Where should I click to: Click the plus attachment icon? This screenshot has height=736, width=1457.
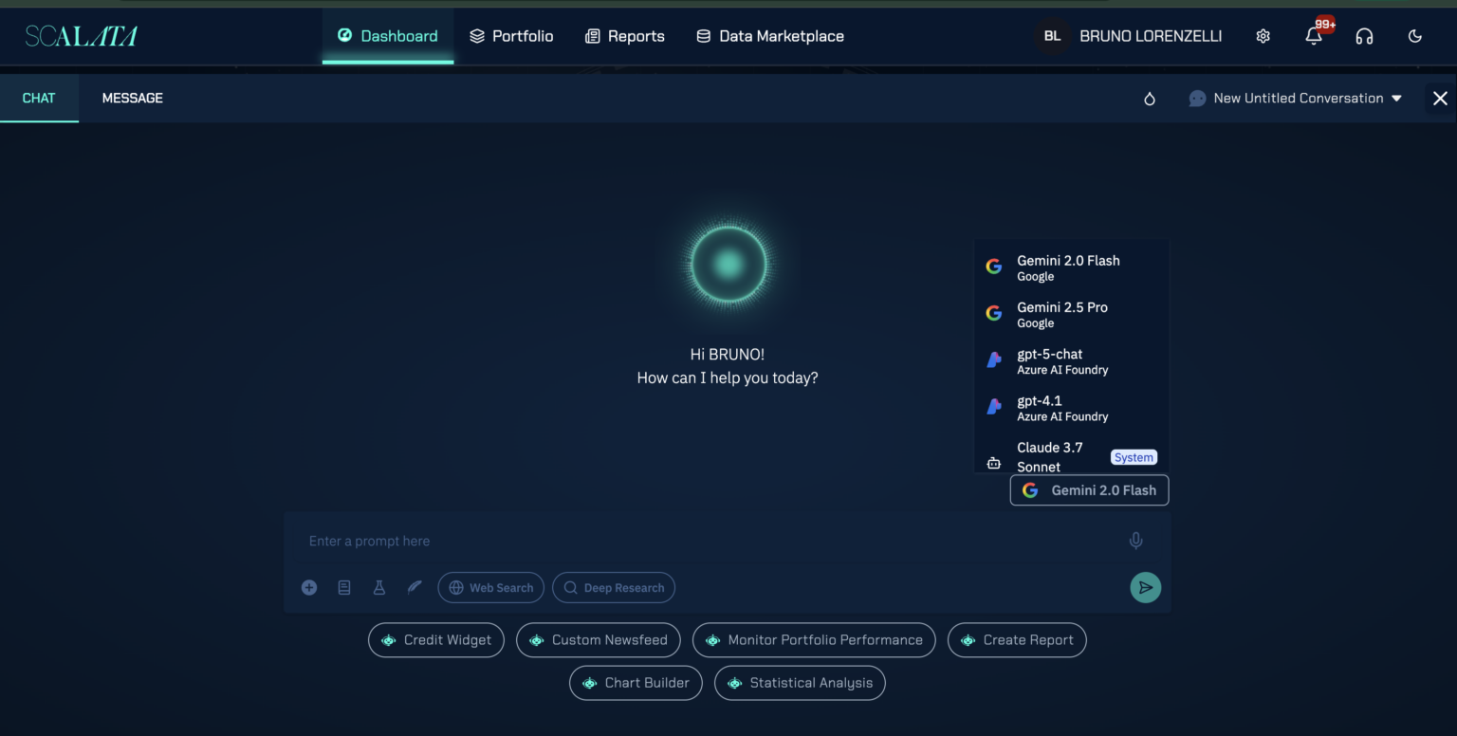[309, 588]
